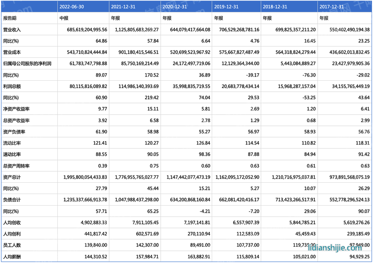Select revenue value 706,529,268,781.16
The width and height of the screenshot is (373, 263).
coord(239,29)
